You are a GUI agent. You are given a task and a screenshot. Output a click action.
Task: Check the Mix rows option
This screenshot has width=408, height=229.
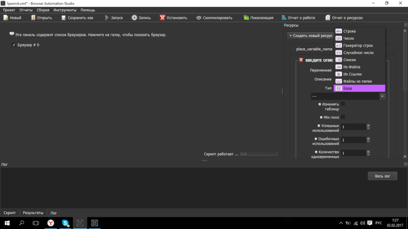343,117
